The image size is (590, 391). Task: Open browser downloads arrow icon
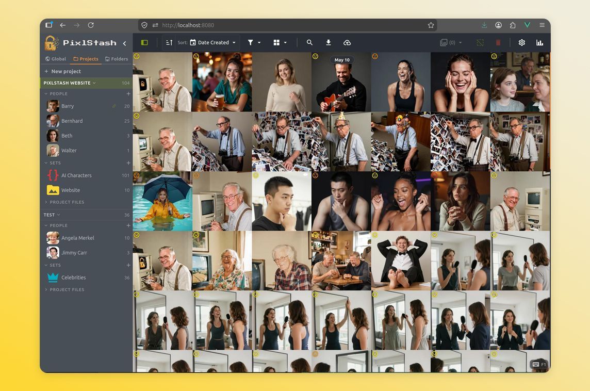click(x=484, y=25)
